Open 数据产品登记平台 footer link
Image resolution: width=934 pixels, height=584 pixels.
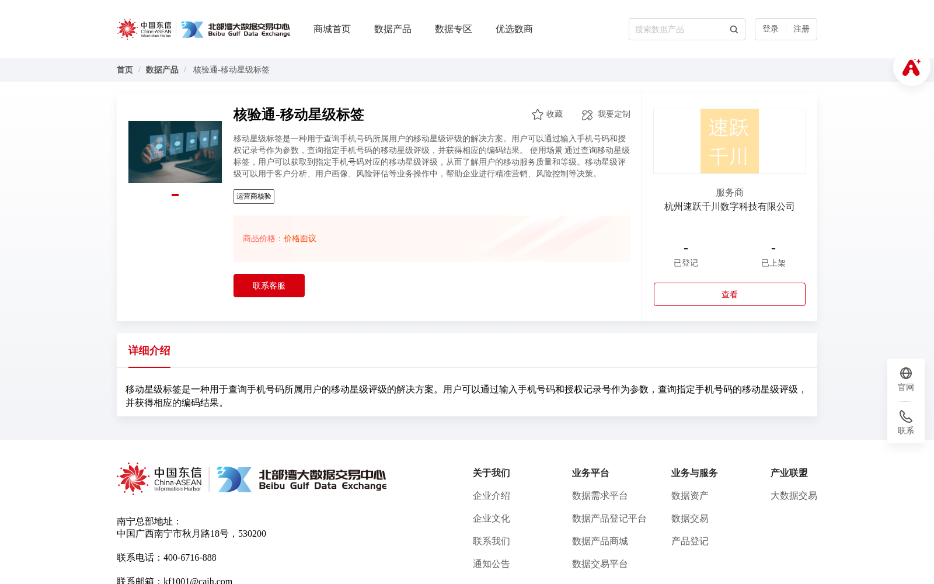pyautogui.click(x=609, y=519)
